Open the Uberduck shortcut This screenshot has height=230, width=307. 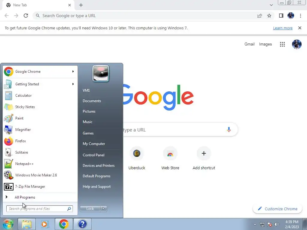137,158
